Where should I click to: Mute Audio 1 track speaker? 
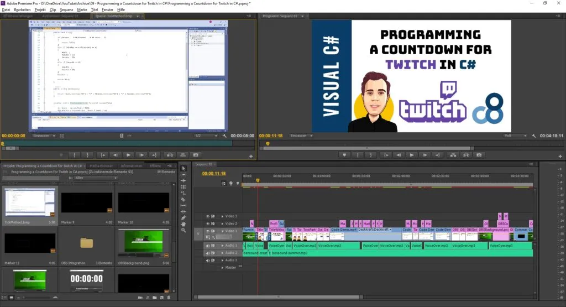coord(208,246)
